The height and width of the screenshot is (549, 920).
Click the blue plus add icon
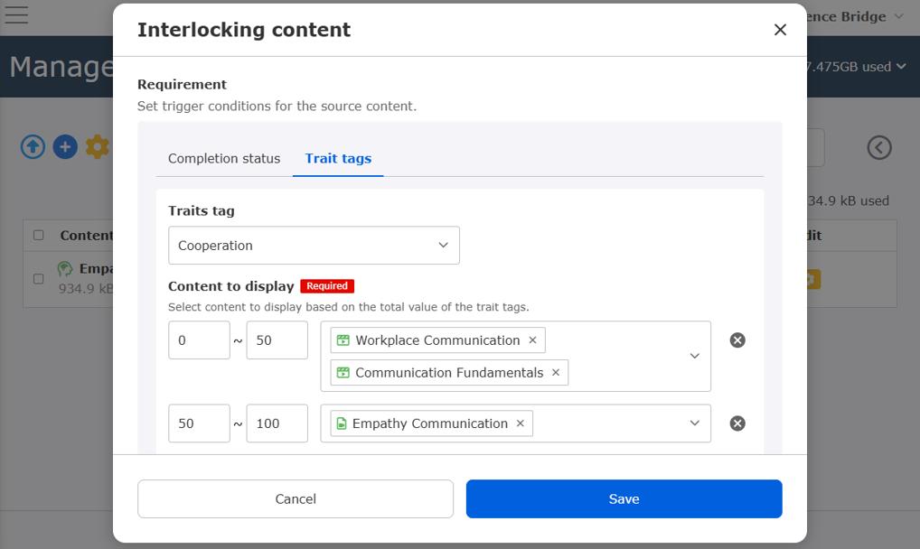coord(65,147)
